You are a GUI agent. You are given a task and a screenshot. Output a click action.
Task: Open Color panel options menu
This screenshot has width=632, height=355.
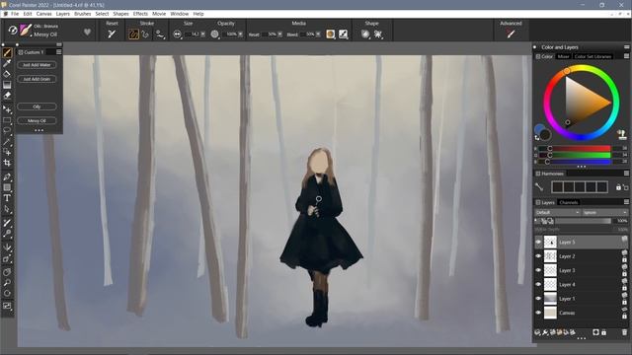tap(626, 56)
